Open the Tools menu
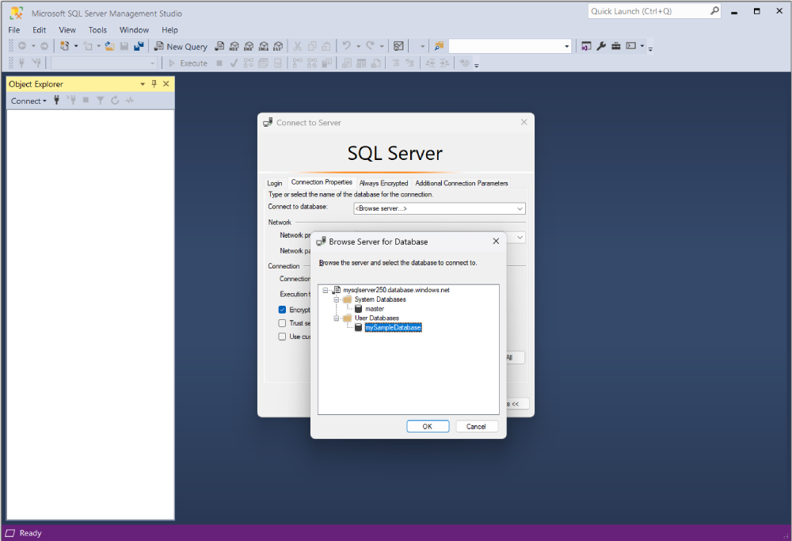Image resolution: width=792 pixels, height=541 pixels. pyautogui.click(x=97, y=30)
